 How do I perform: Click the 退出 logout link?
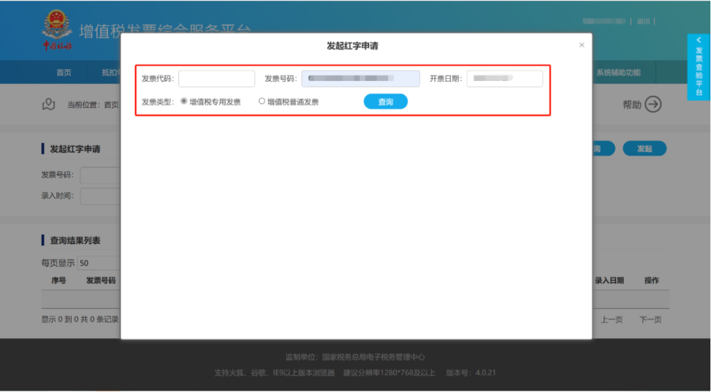point(643,22)
